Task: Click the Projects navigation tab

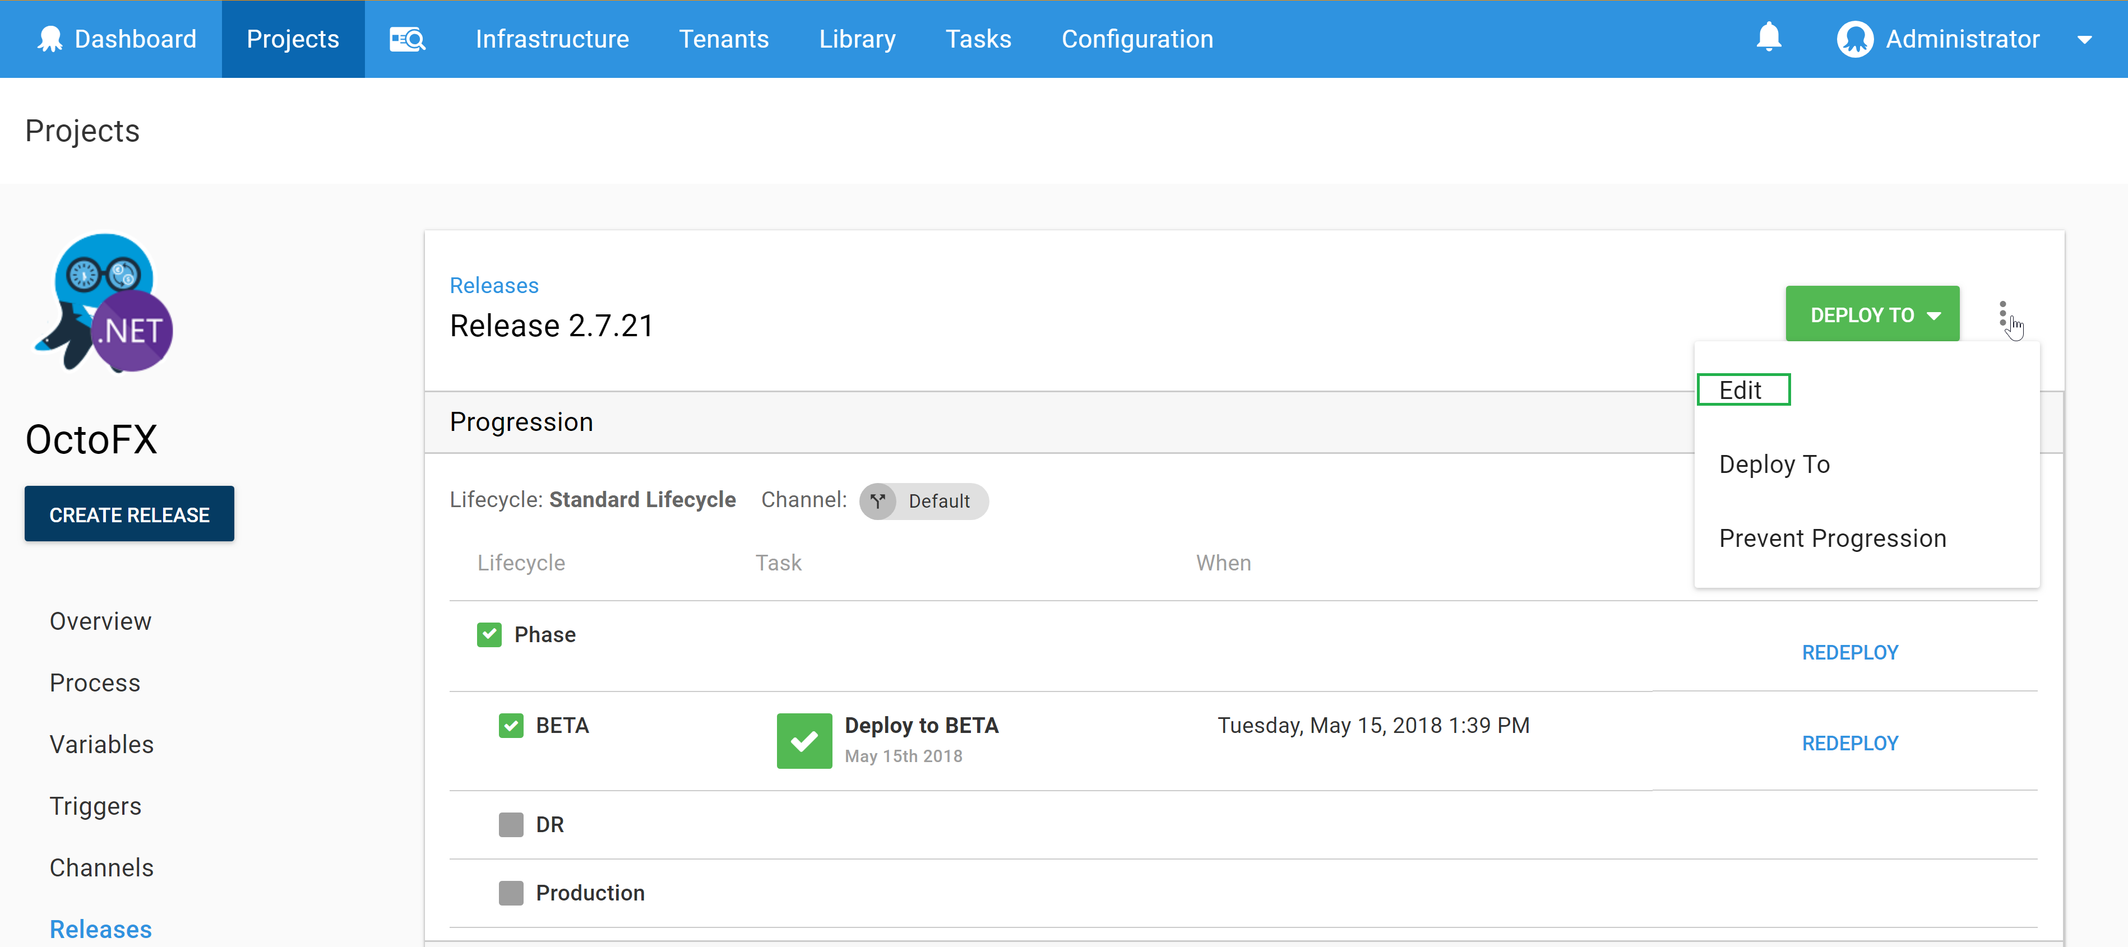Action: (x=292, y=38)
